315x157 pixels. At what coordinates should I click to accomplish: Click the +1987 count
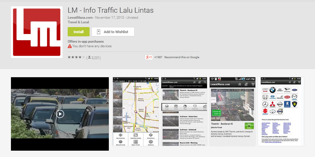click(158, 57)
